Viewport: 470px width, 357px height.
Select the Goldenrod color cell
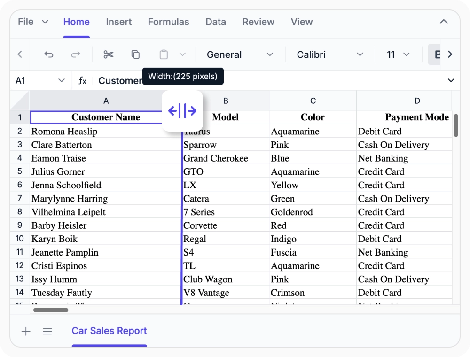pos(313,212)
